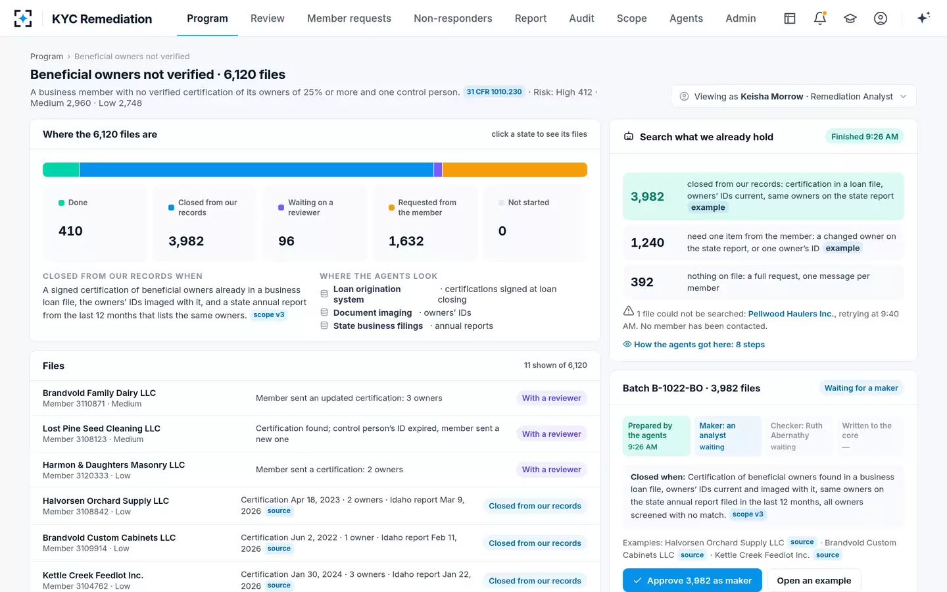Click the database icon for State business filings
The height and width of the screenshot is (592, 947).
click(324, 326)
